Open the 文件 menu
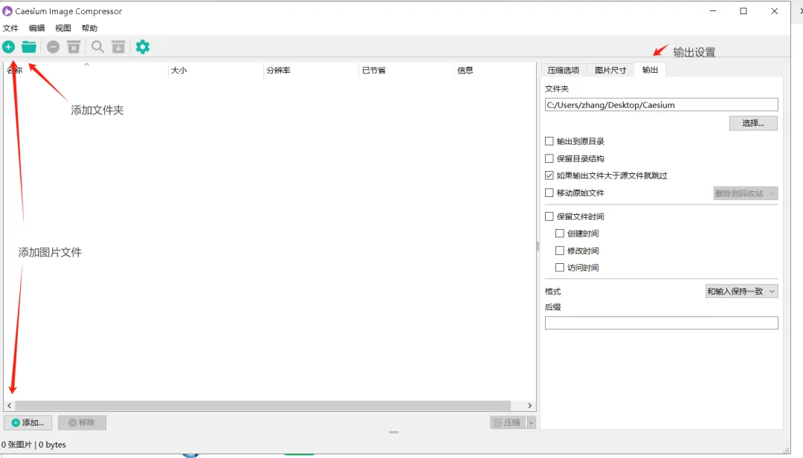The width and height of the screenshot is (803, 458). [10, 28]
